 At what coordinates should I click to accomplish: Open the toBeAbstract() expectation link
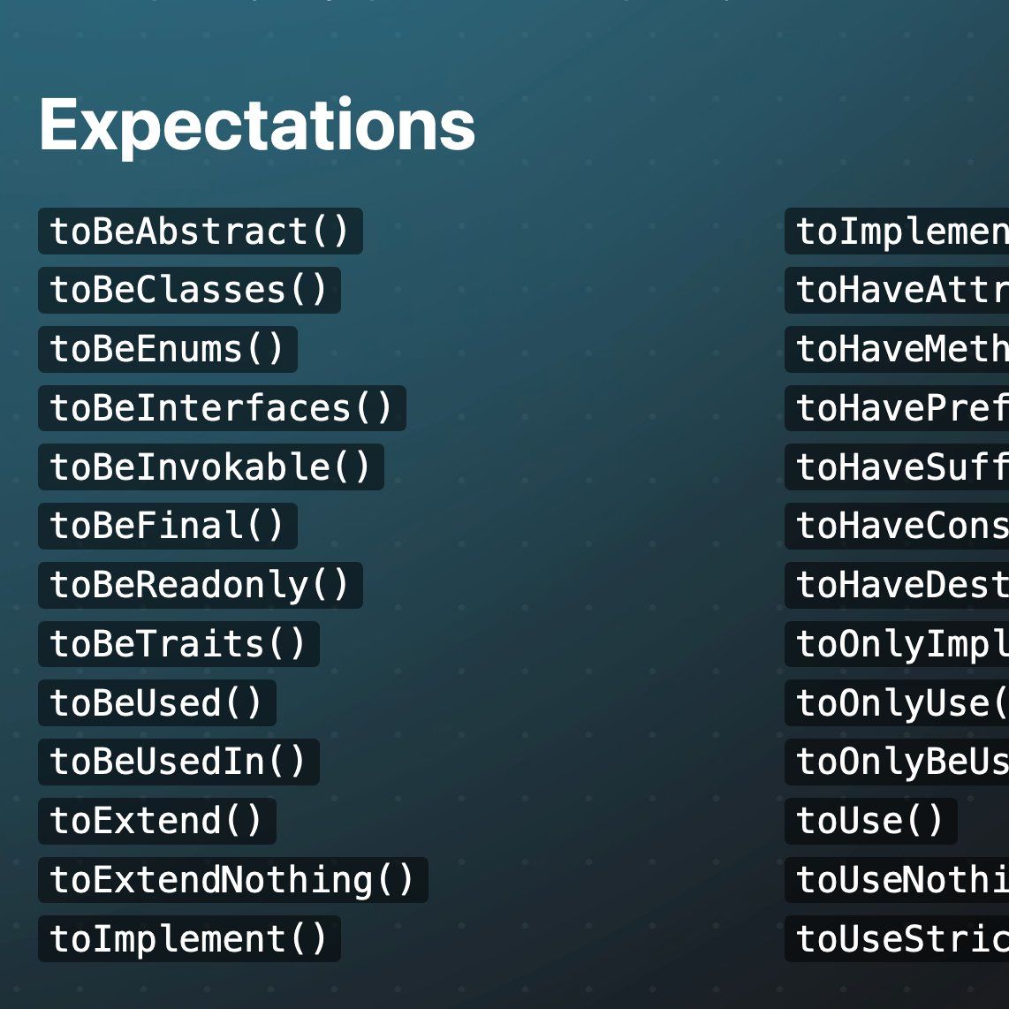point(201,231)
